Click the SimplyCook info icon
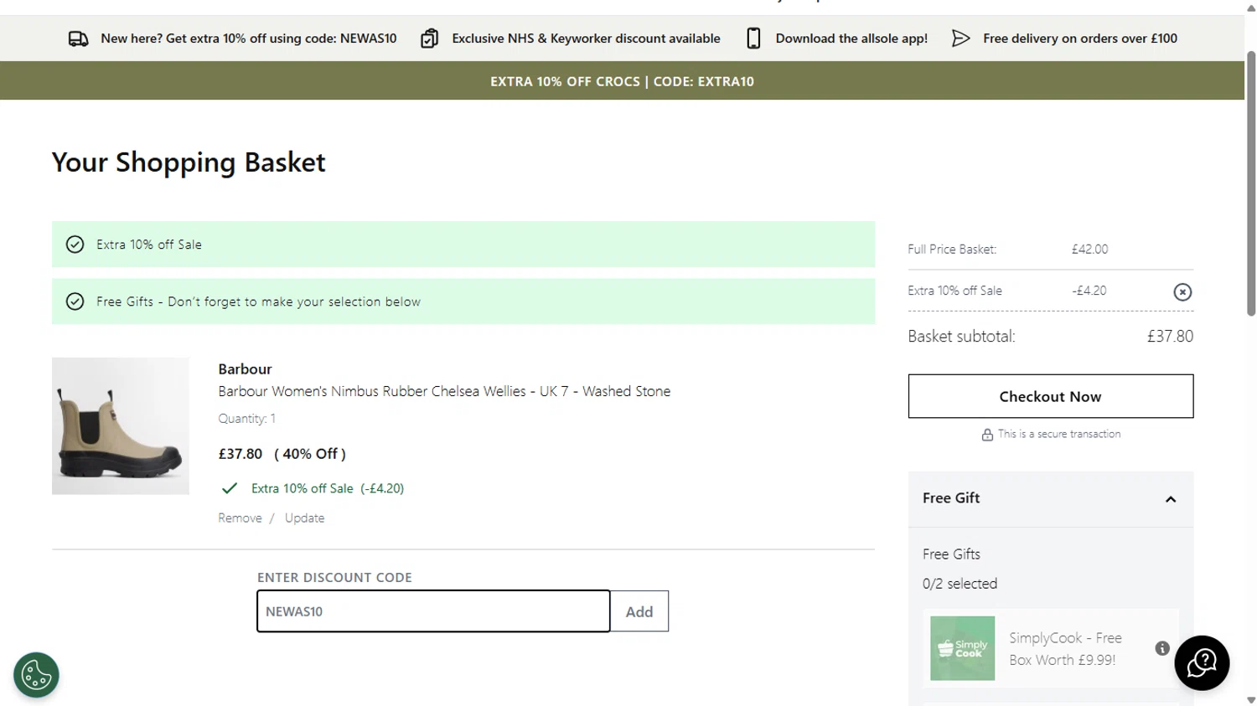The image size is (1257, 706). (1162, 648)
